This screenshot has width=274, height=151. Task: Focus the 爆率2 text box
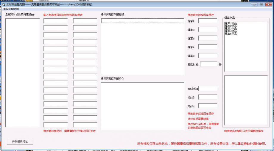[208, 30]
